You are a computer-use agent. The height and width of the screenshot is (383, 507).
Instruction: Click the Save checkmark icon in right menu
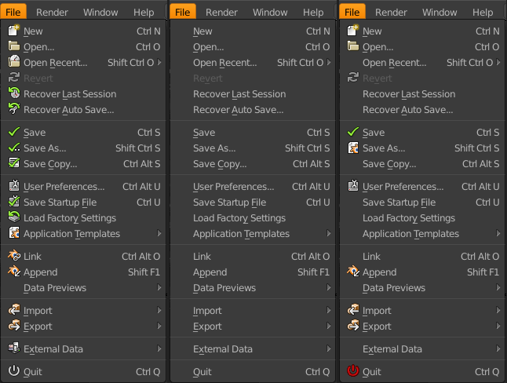click(352, 132)
